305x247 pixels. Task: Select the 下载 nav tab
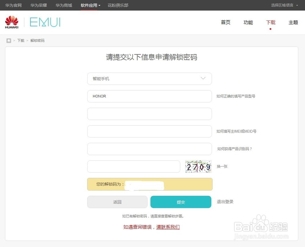(x=271, y=23)
